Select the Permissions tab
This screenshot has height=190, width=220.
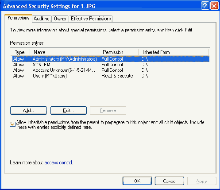pyautogui.click(x=18, y=18)
